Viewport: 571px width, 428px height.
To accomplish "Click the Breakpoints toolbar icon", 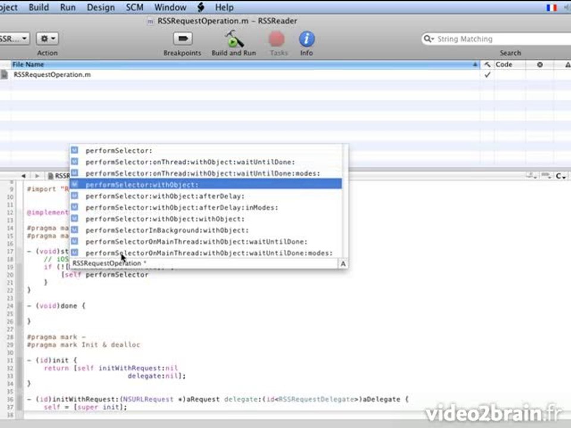I will click(x=183, y=39).
